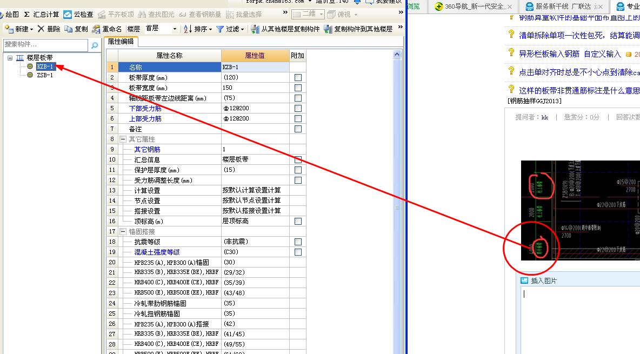Viewport: 640px width, 354px height.
Task: Select the 属性编辑 tab
Action: tap(121, 41)
